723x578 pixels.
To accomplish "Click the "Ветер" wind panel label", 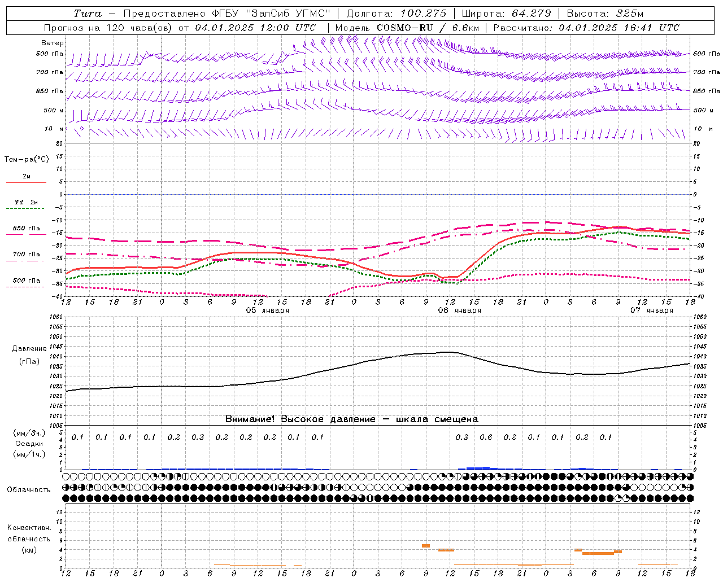I will tap(53, 43).
